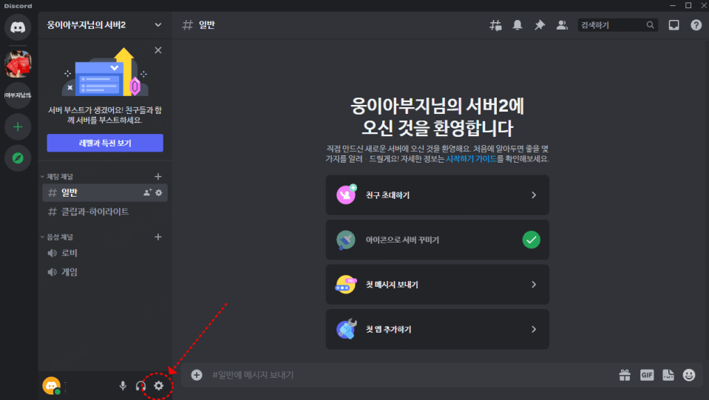Create channel in 채팅 채널 category

pyautogui.click(x=157, y=176)
